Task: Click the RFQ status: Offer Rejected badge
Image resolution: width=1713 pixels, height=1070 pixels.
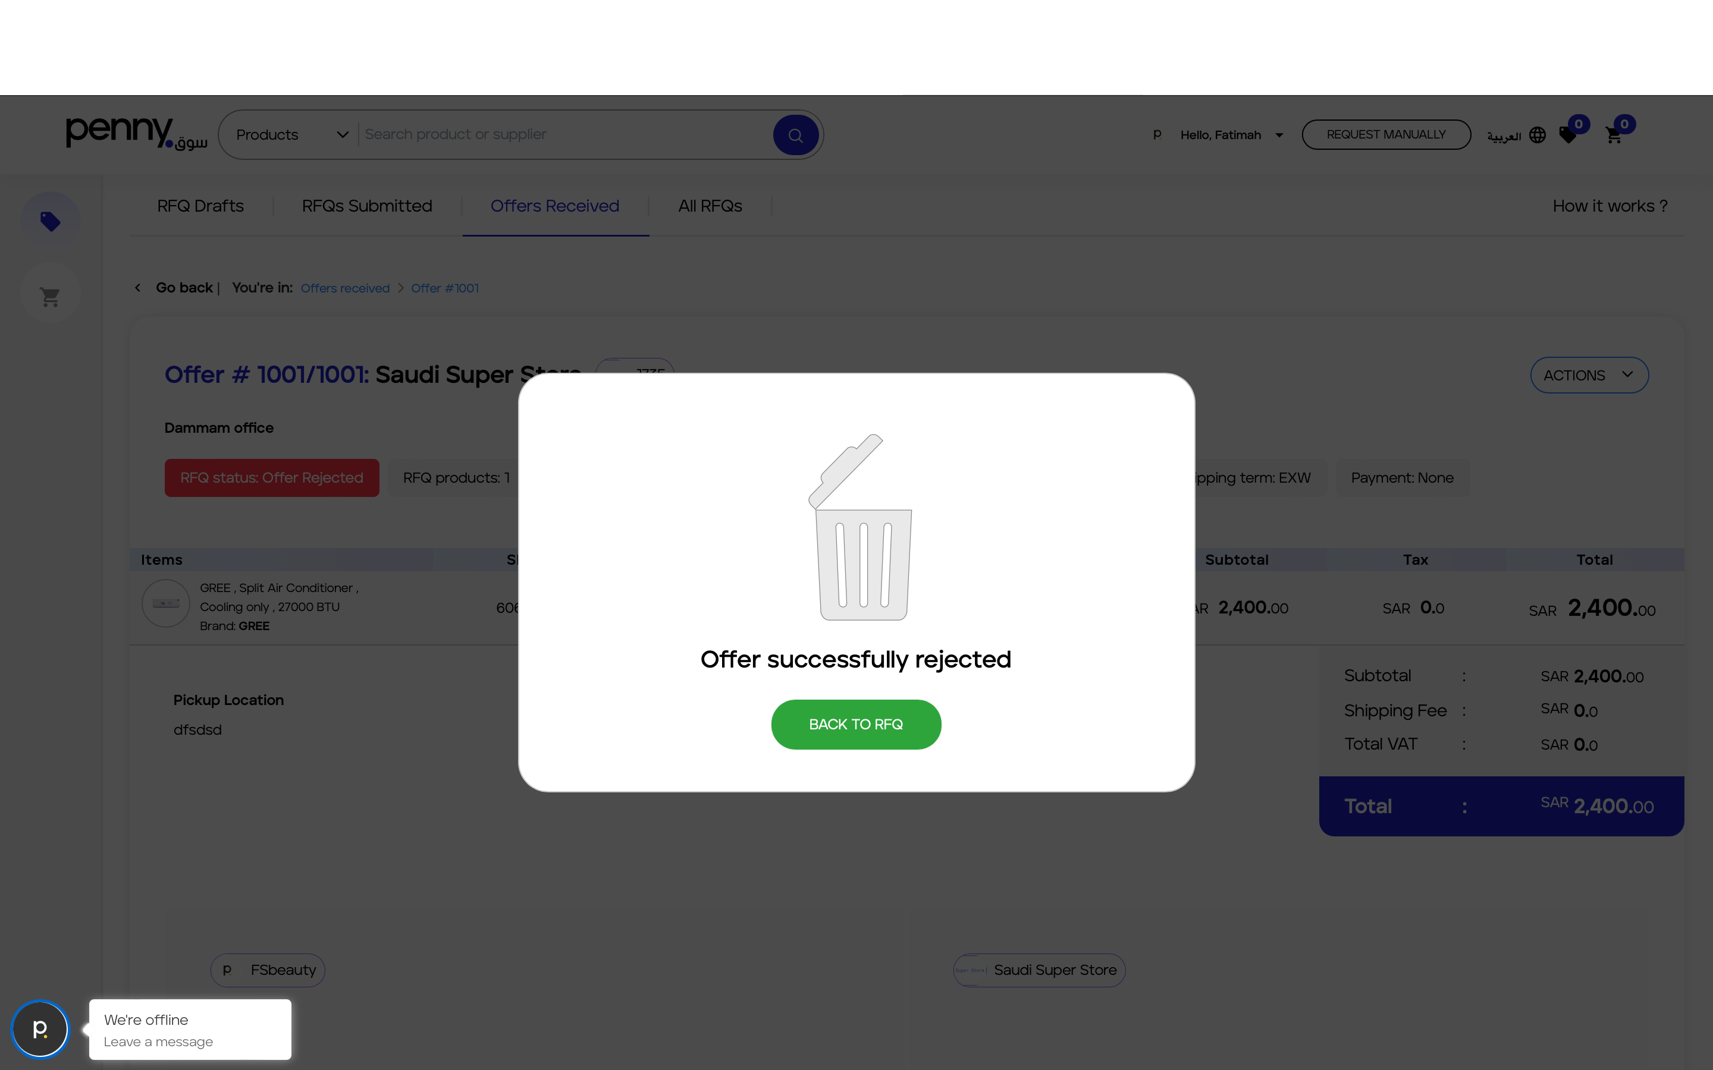Action: pyautogui.click(x=272, y=478)
